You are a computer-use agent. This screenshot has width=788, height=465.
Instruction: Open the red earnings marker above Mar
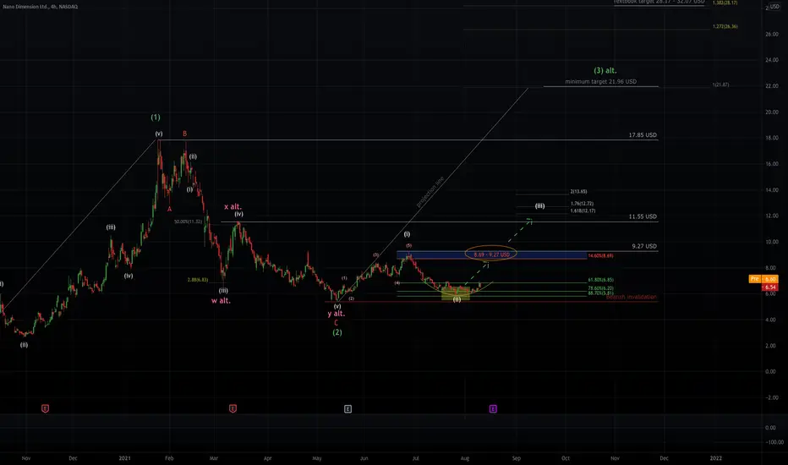[x=233, y=409]
